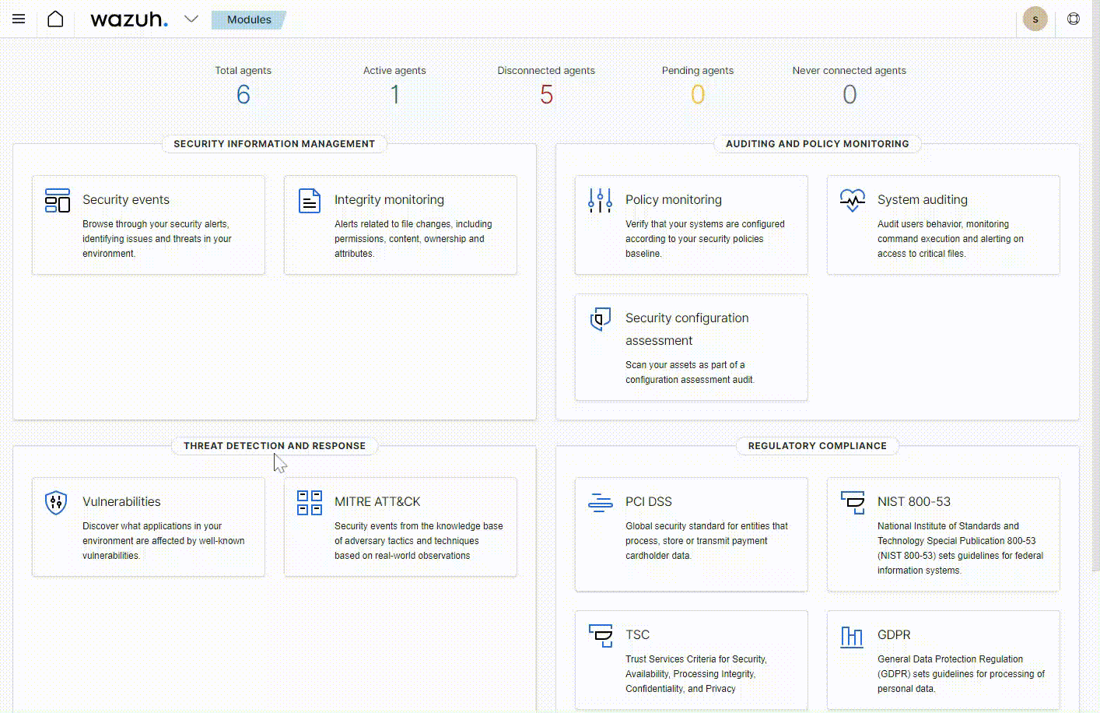Open Policy monitoring module title
This screenshot has height=713, width=1100.
[x=674, y=200]
